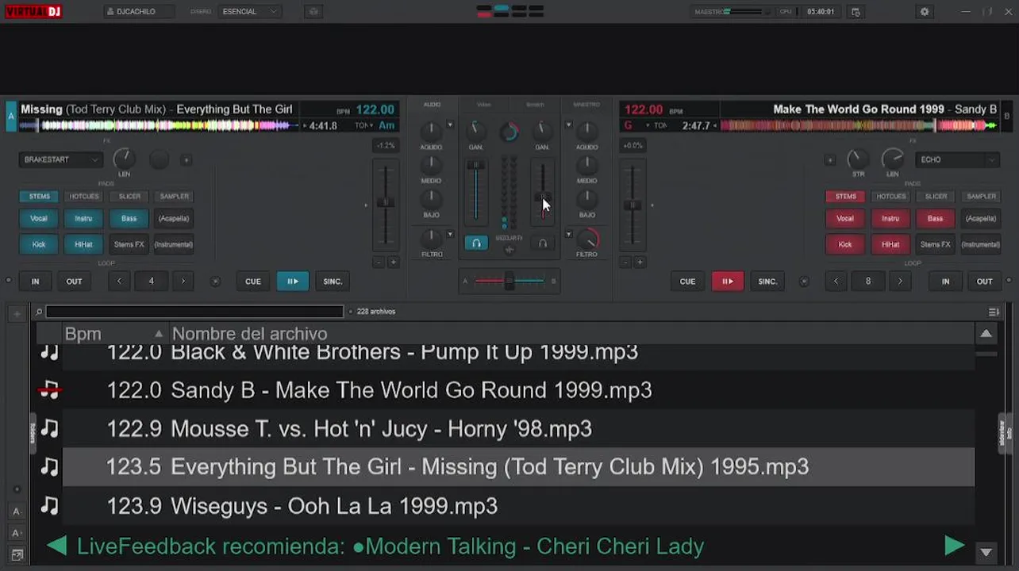
Task: Click deck B pitch minus button
Action: 625,262
